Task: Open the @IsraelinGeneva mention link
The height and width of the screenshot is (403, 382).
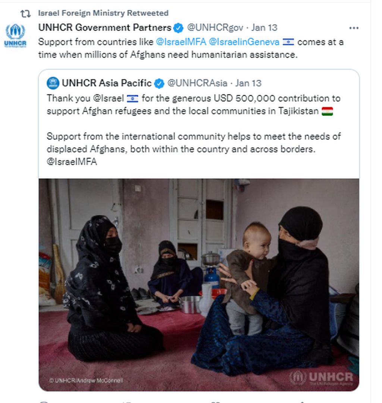Action: [x=244, y=42]
